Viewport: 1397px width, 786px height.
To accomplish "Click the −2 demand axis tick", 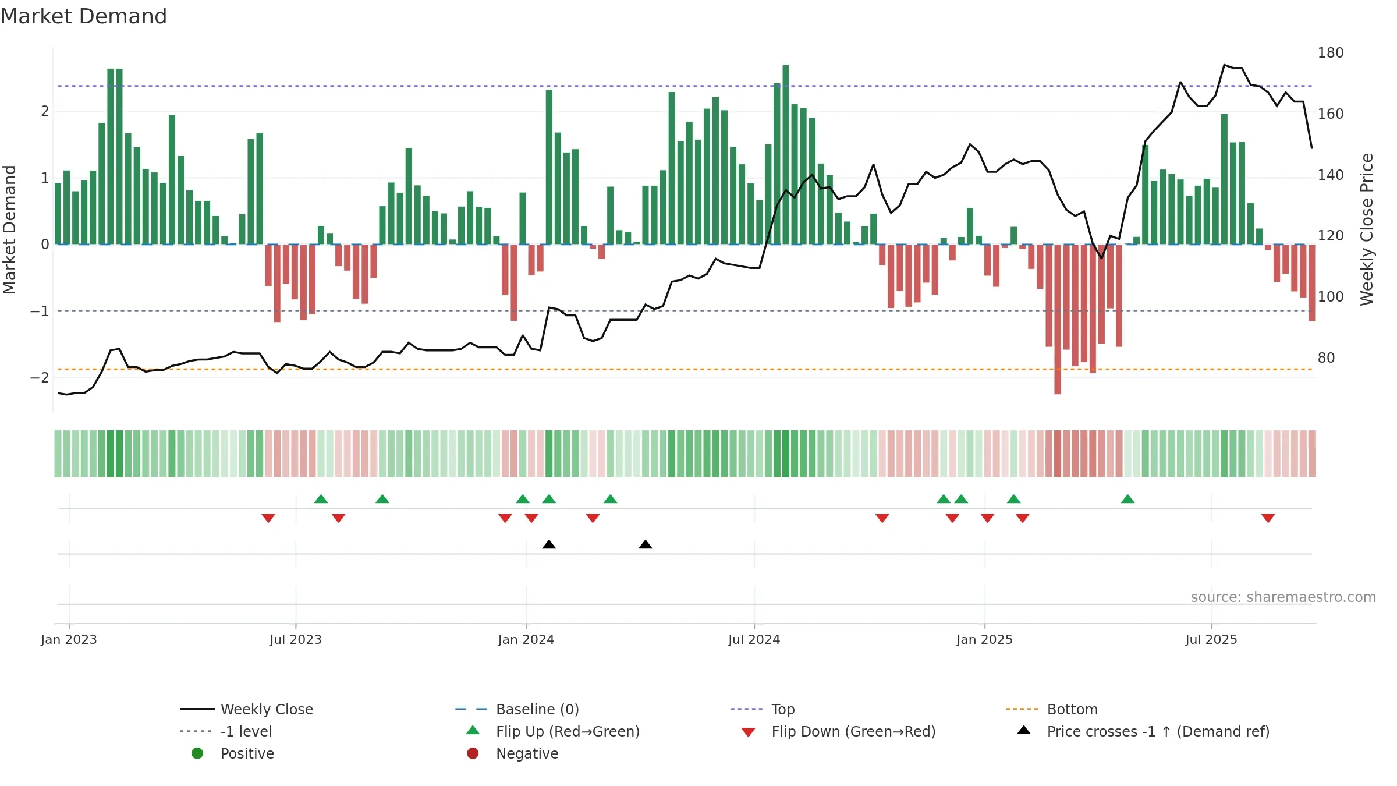I will [40, 377].
